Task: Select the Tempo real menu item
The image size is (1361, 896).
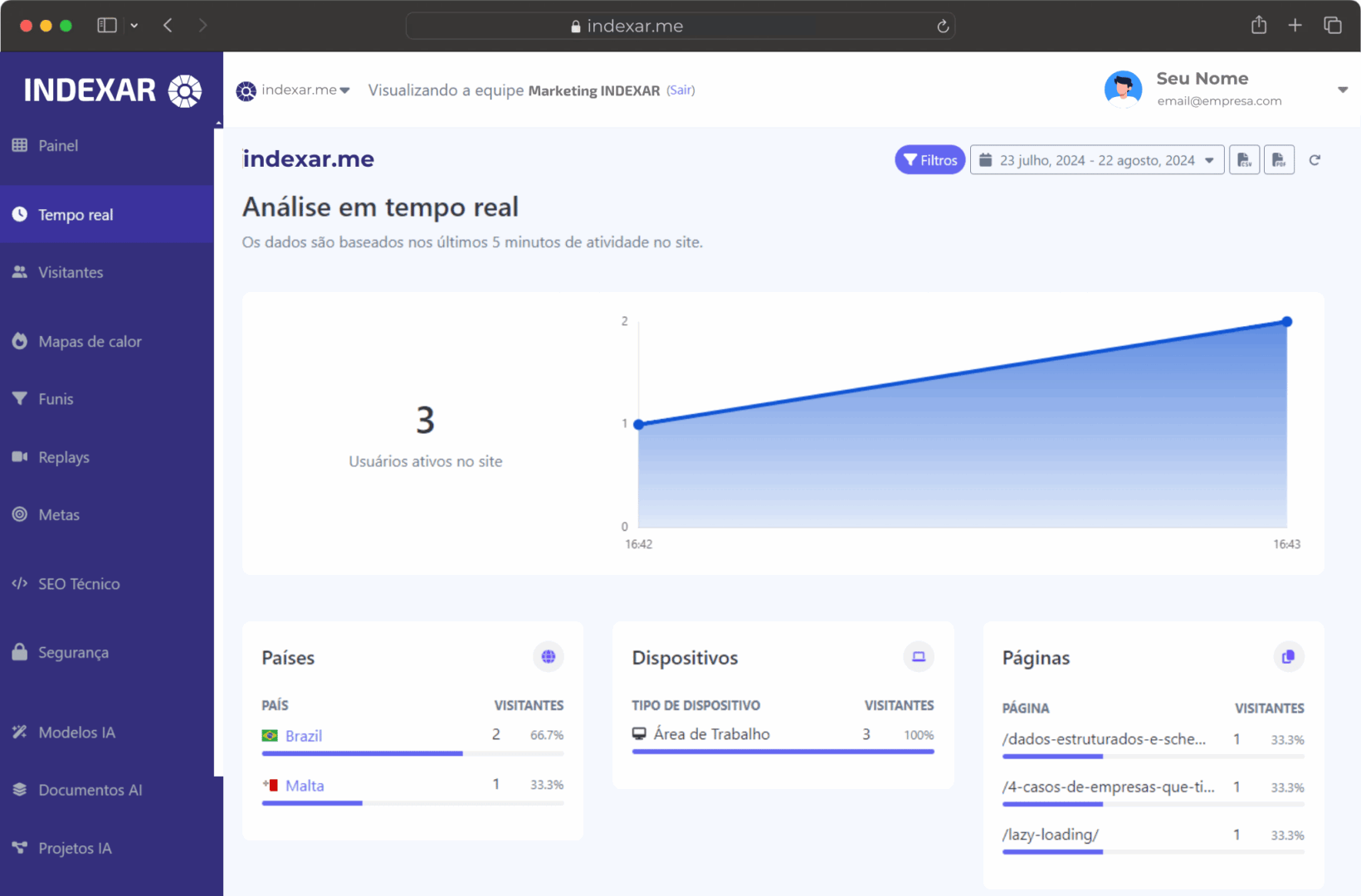Action: 107,215
